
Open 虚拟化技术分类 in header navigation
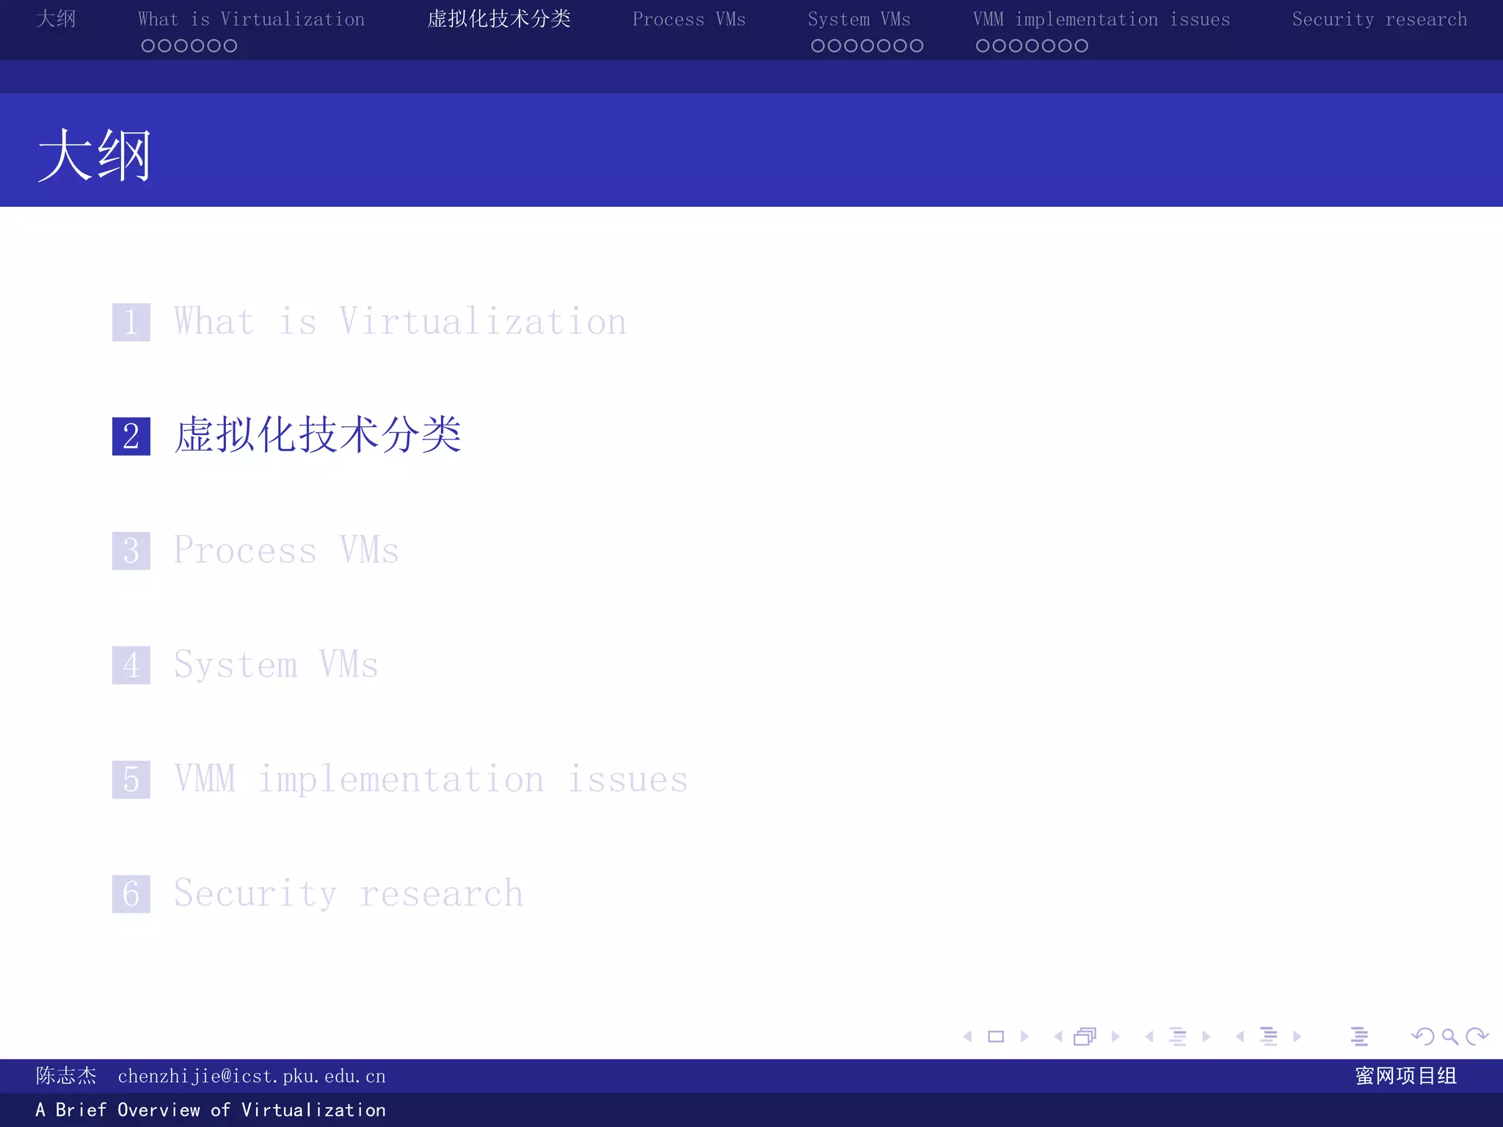pyautogui.click(x=499, y=19)
